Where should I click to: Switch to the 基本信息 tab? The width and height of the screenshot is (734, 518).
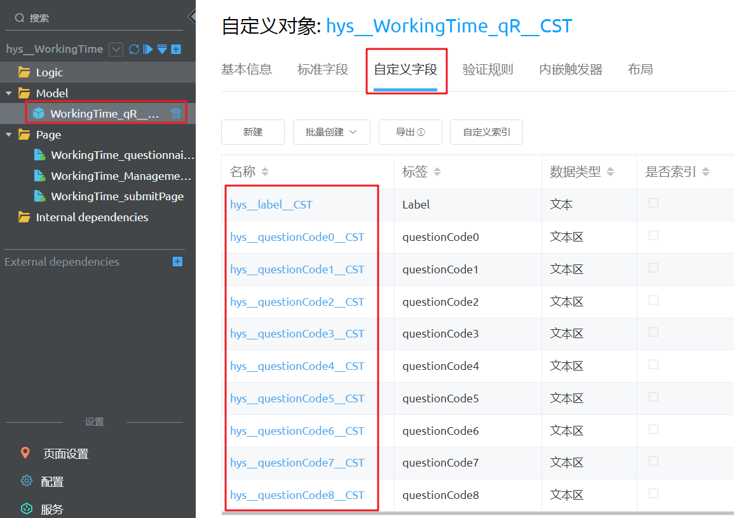click(247, 69)
